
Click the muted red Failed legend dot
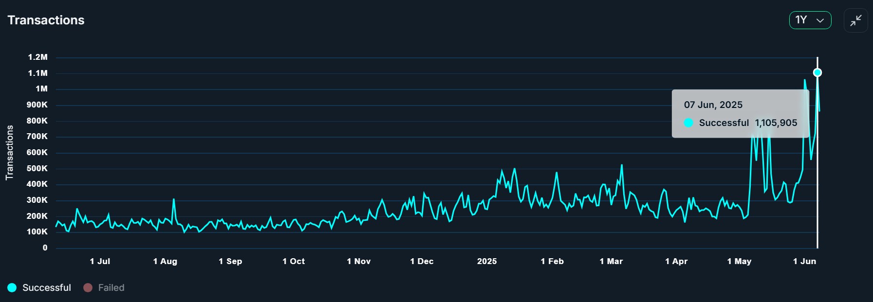click(x=88, y=287)
